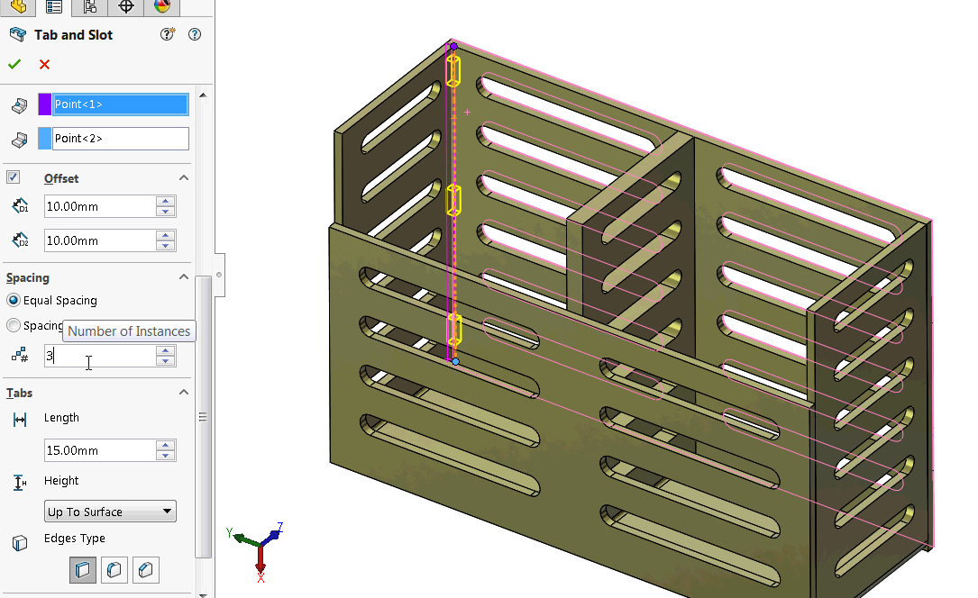Click the tab Height icon
Viewport: 978px width, 598px height.
[x=20, y=482]
